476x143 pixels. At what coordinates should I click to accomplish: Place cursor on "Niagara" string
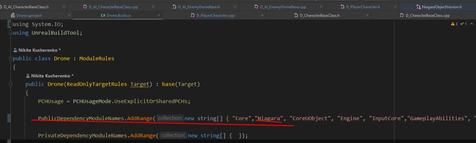click(x=269, y=118)
